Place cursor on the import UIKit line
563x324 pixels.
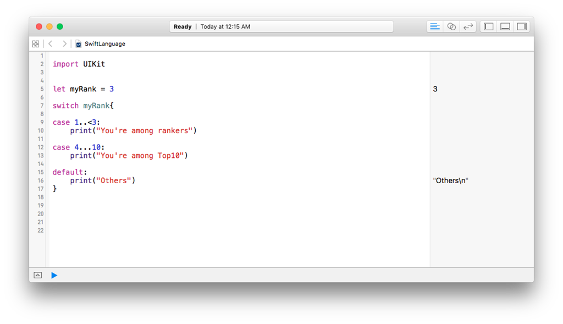coord(79,64)
